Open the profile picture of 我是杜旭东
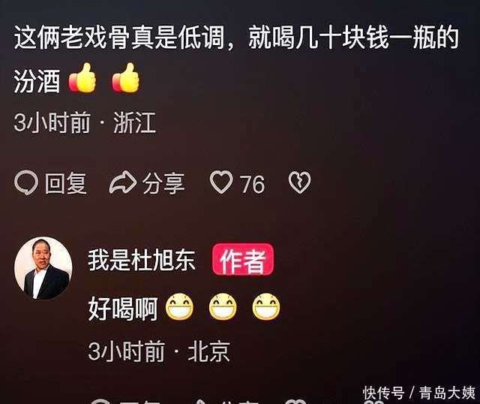The image size is (480, 404). [43, 268]
